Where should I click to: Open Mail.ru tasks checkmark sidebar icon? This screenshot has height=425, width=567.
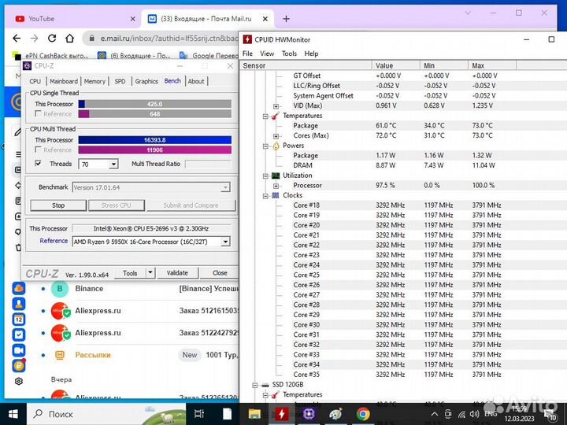(19, 334)
